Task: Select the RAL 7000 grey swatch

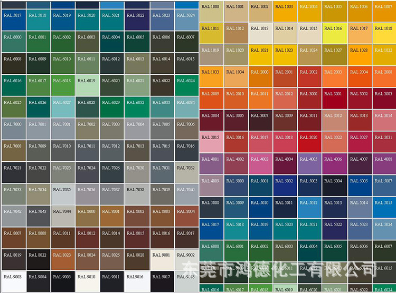Action: click(14, 129)
